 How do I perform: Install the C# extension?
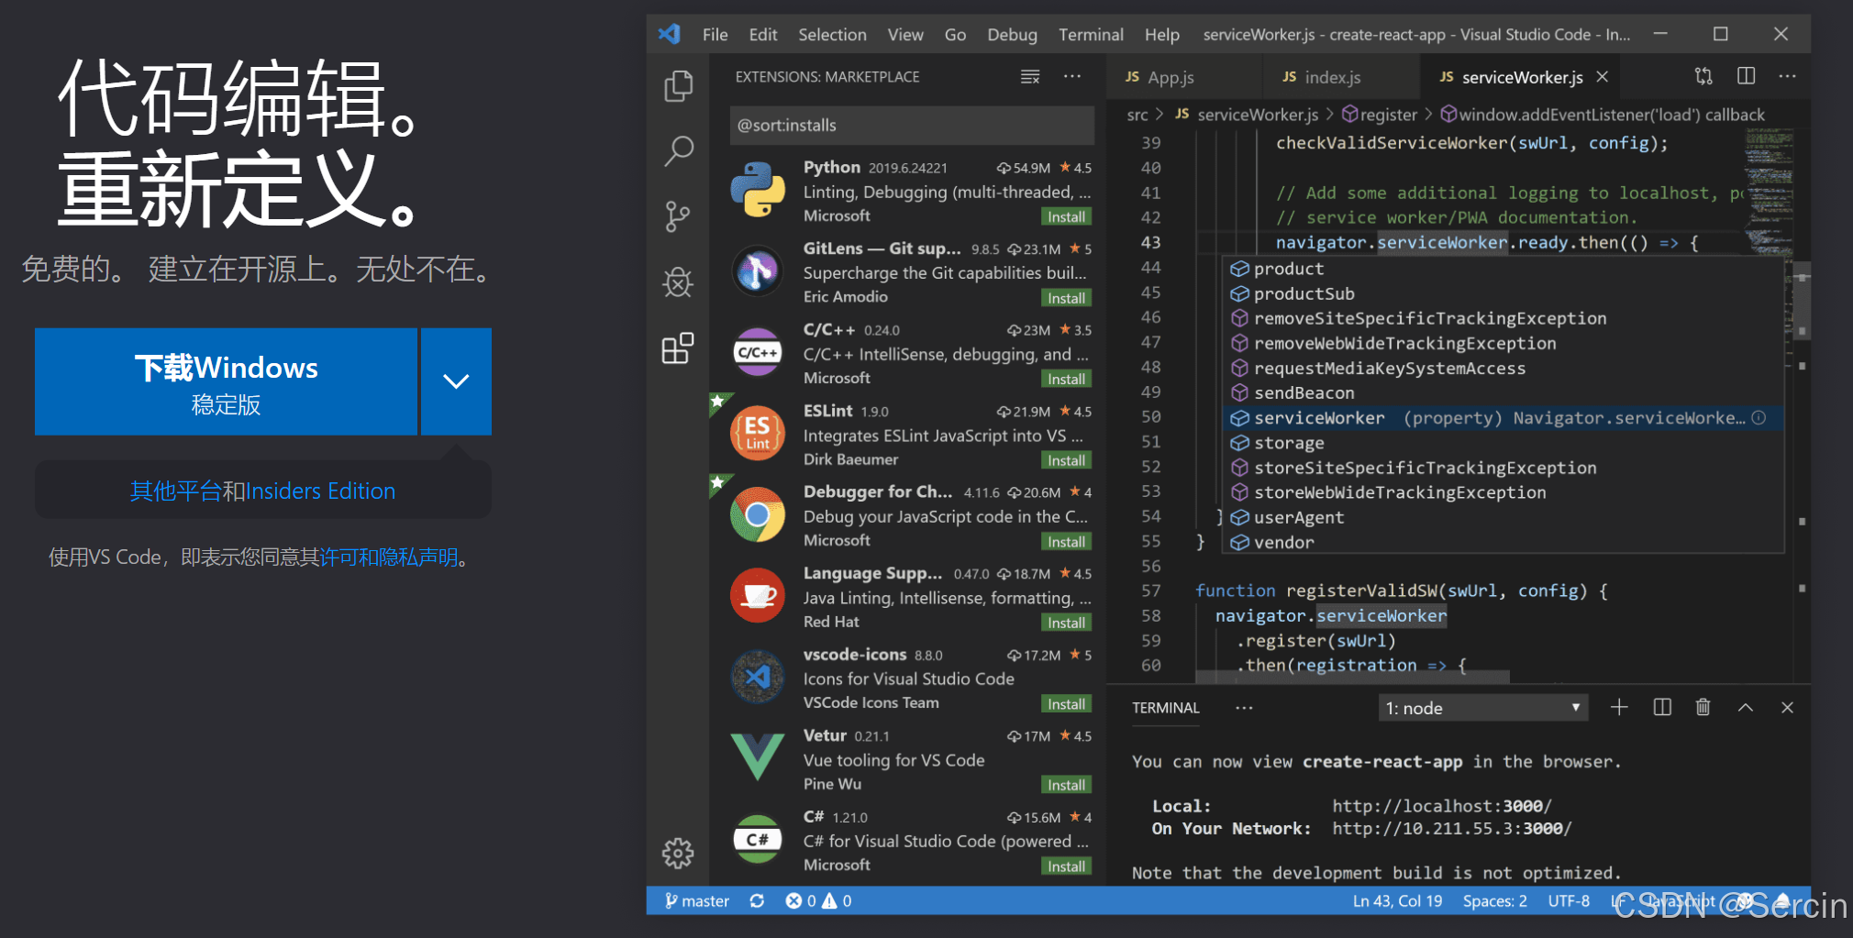click(1066, 866)
